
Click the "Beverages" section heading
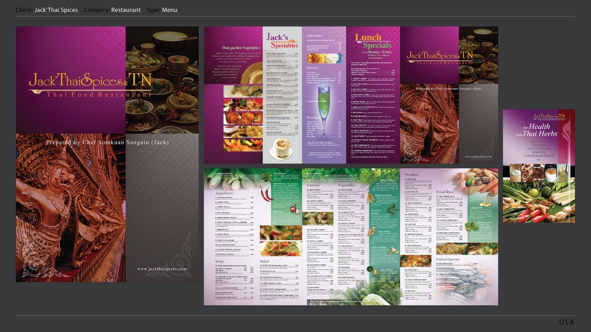pos(313,118)
